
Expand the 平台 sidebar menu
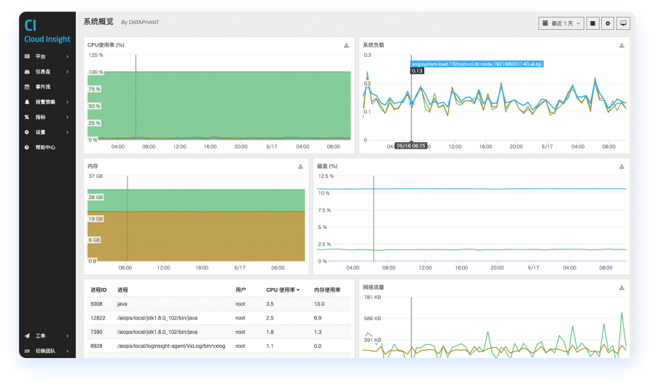click(47, 56)
